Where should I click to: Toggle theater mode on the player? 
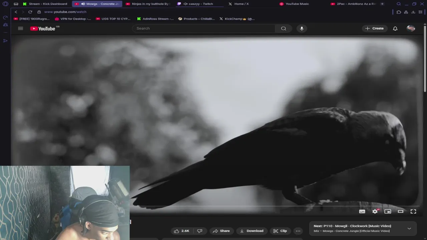(x=400, y=211)
